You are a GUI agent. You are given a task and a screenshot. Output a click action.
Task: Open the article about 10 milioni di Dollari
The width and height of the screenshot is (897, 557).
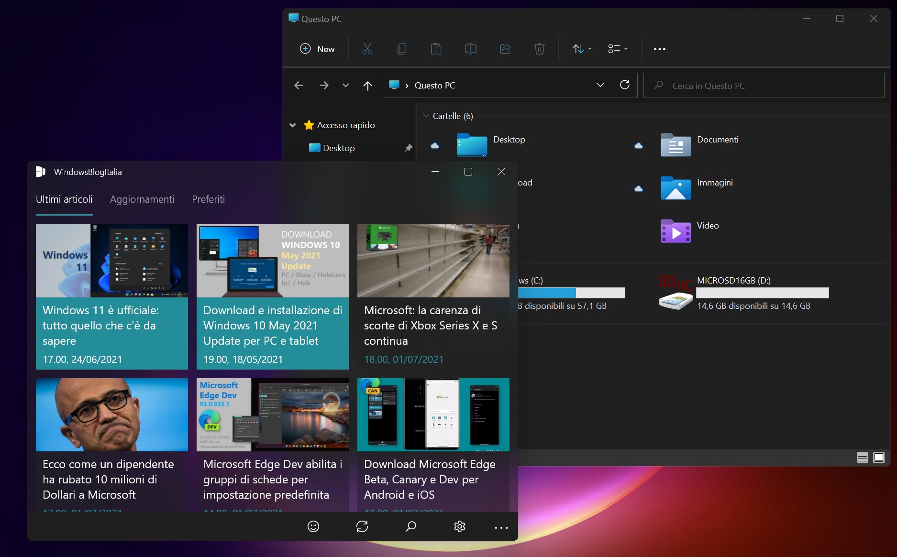(x=112, y=445)
